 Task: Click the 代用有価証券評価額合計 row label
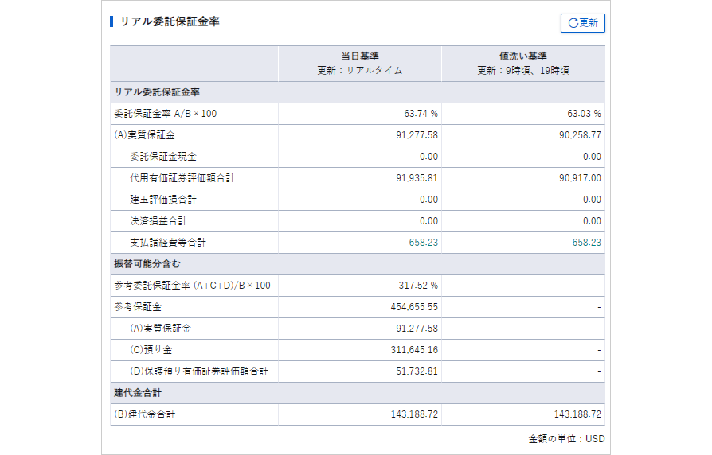pos(182,178)
